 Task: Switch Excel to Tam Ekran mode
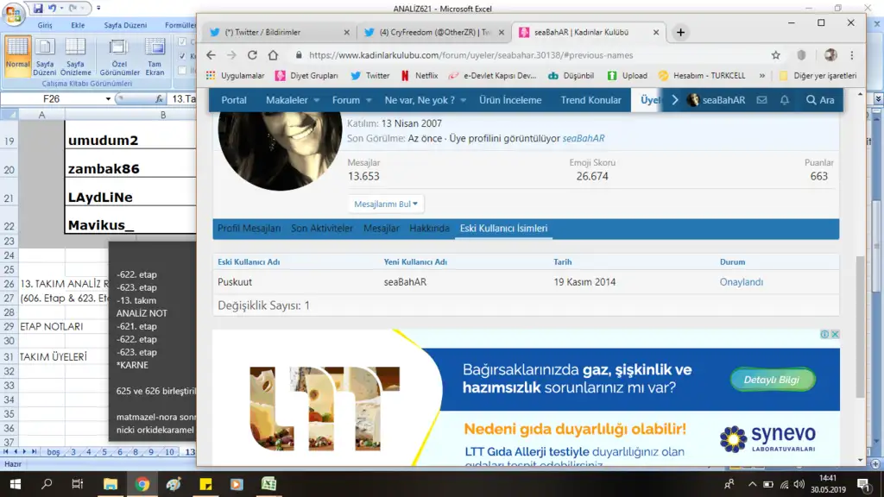pos(155,56)
